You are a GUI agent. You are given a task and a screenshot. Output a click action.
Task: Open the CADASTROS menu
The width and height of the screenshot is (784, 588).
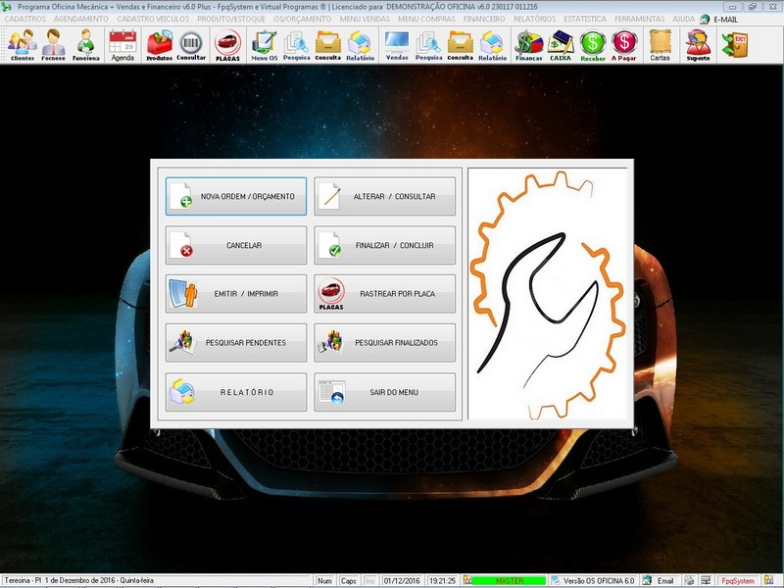25,19
